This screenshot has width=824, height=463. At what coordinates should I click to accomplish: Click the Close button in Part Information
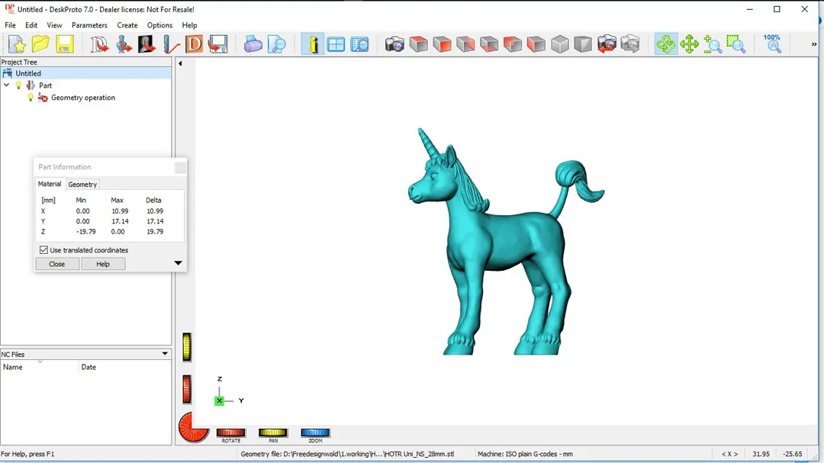(x=56, y=264)
